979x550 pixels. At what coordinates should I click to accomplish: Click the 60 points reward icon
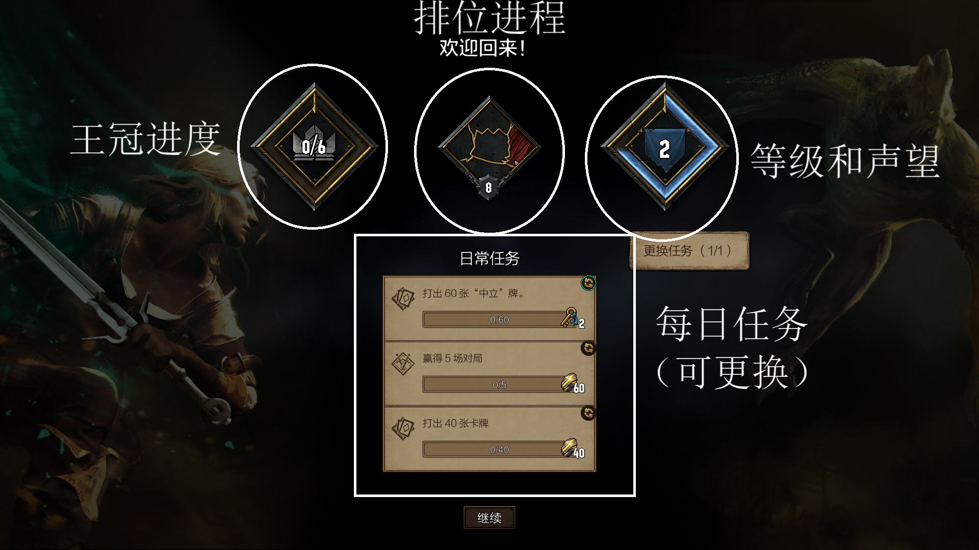tap(572, 383)
